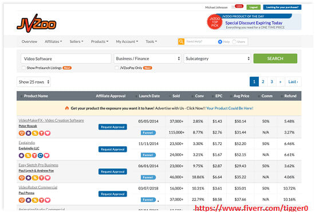Expand the Products menu
Image resolution: width=315 pixels, height=212 pixels.
pyautogui.click(x=100, y=42)
